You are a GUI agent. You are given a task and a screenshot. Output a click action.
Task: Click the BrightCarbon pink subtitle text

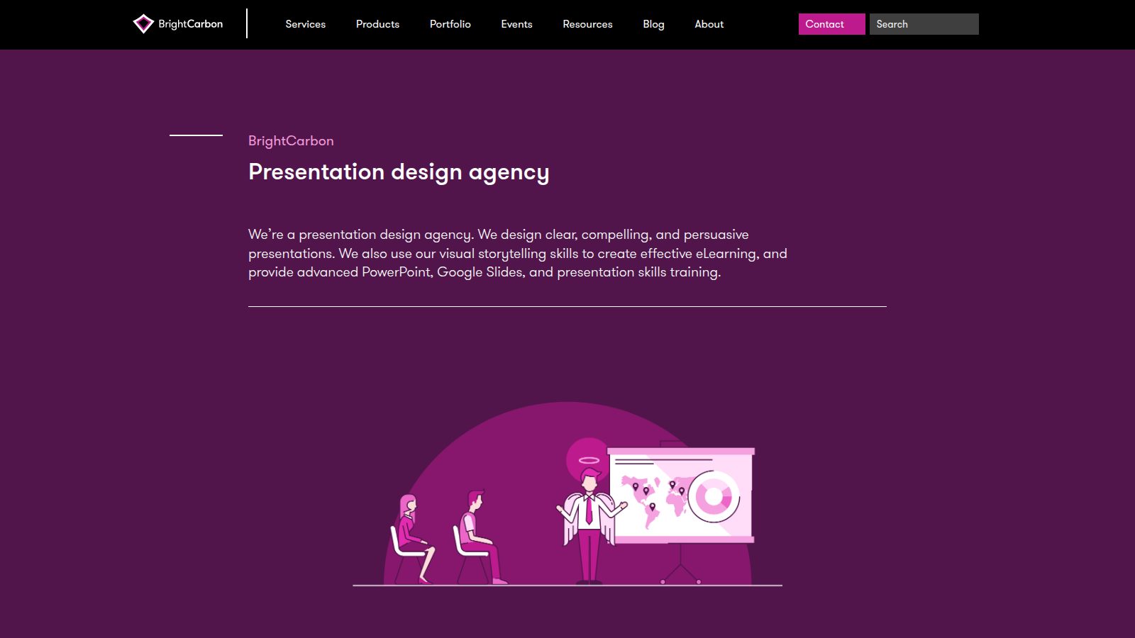point(291,140)
